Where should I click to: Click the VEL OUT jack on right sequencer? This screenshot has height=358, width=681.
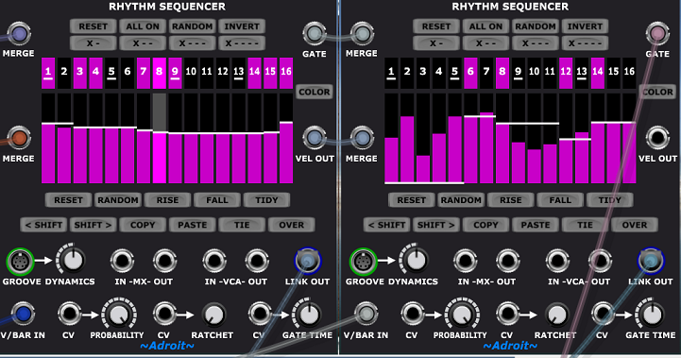(x=657, y=138)
